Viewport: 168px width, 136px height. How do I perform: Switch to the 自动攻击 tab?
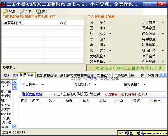click(x=121, y=76)
